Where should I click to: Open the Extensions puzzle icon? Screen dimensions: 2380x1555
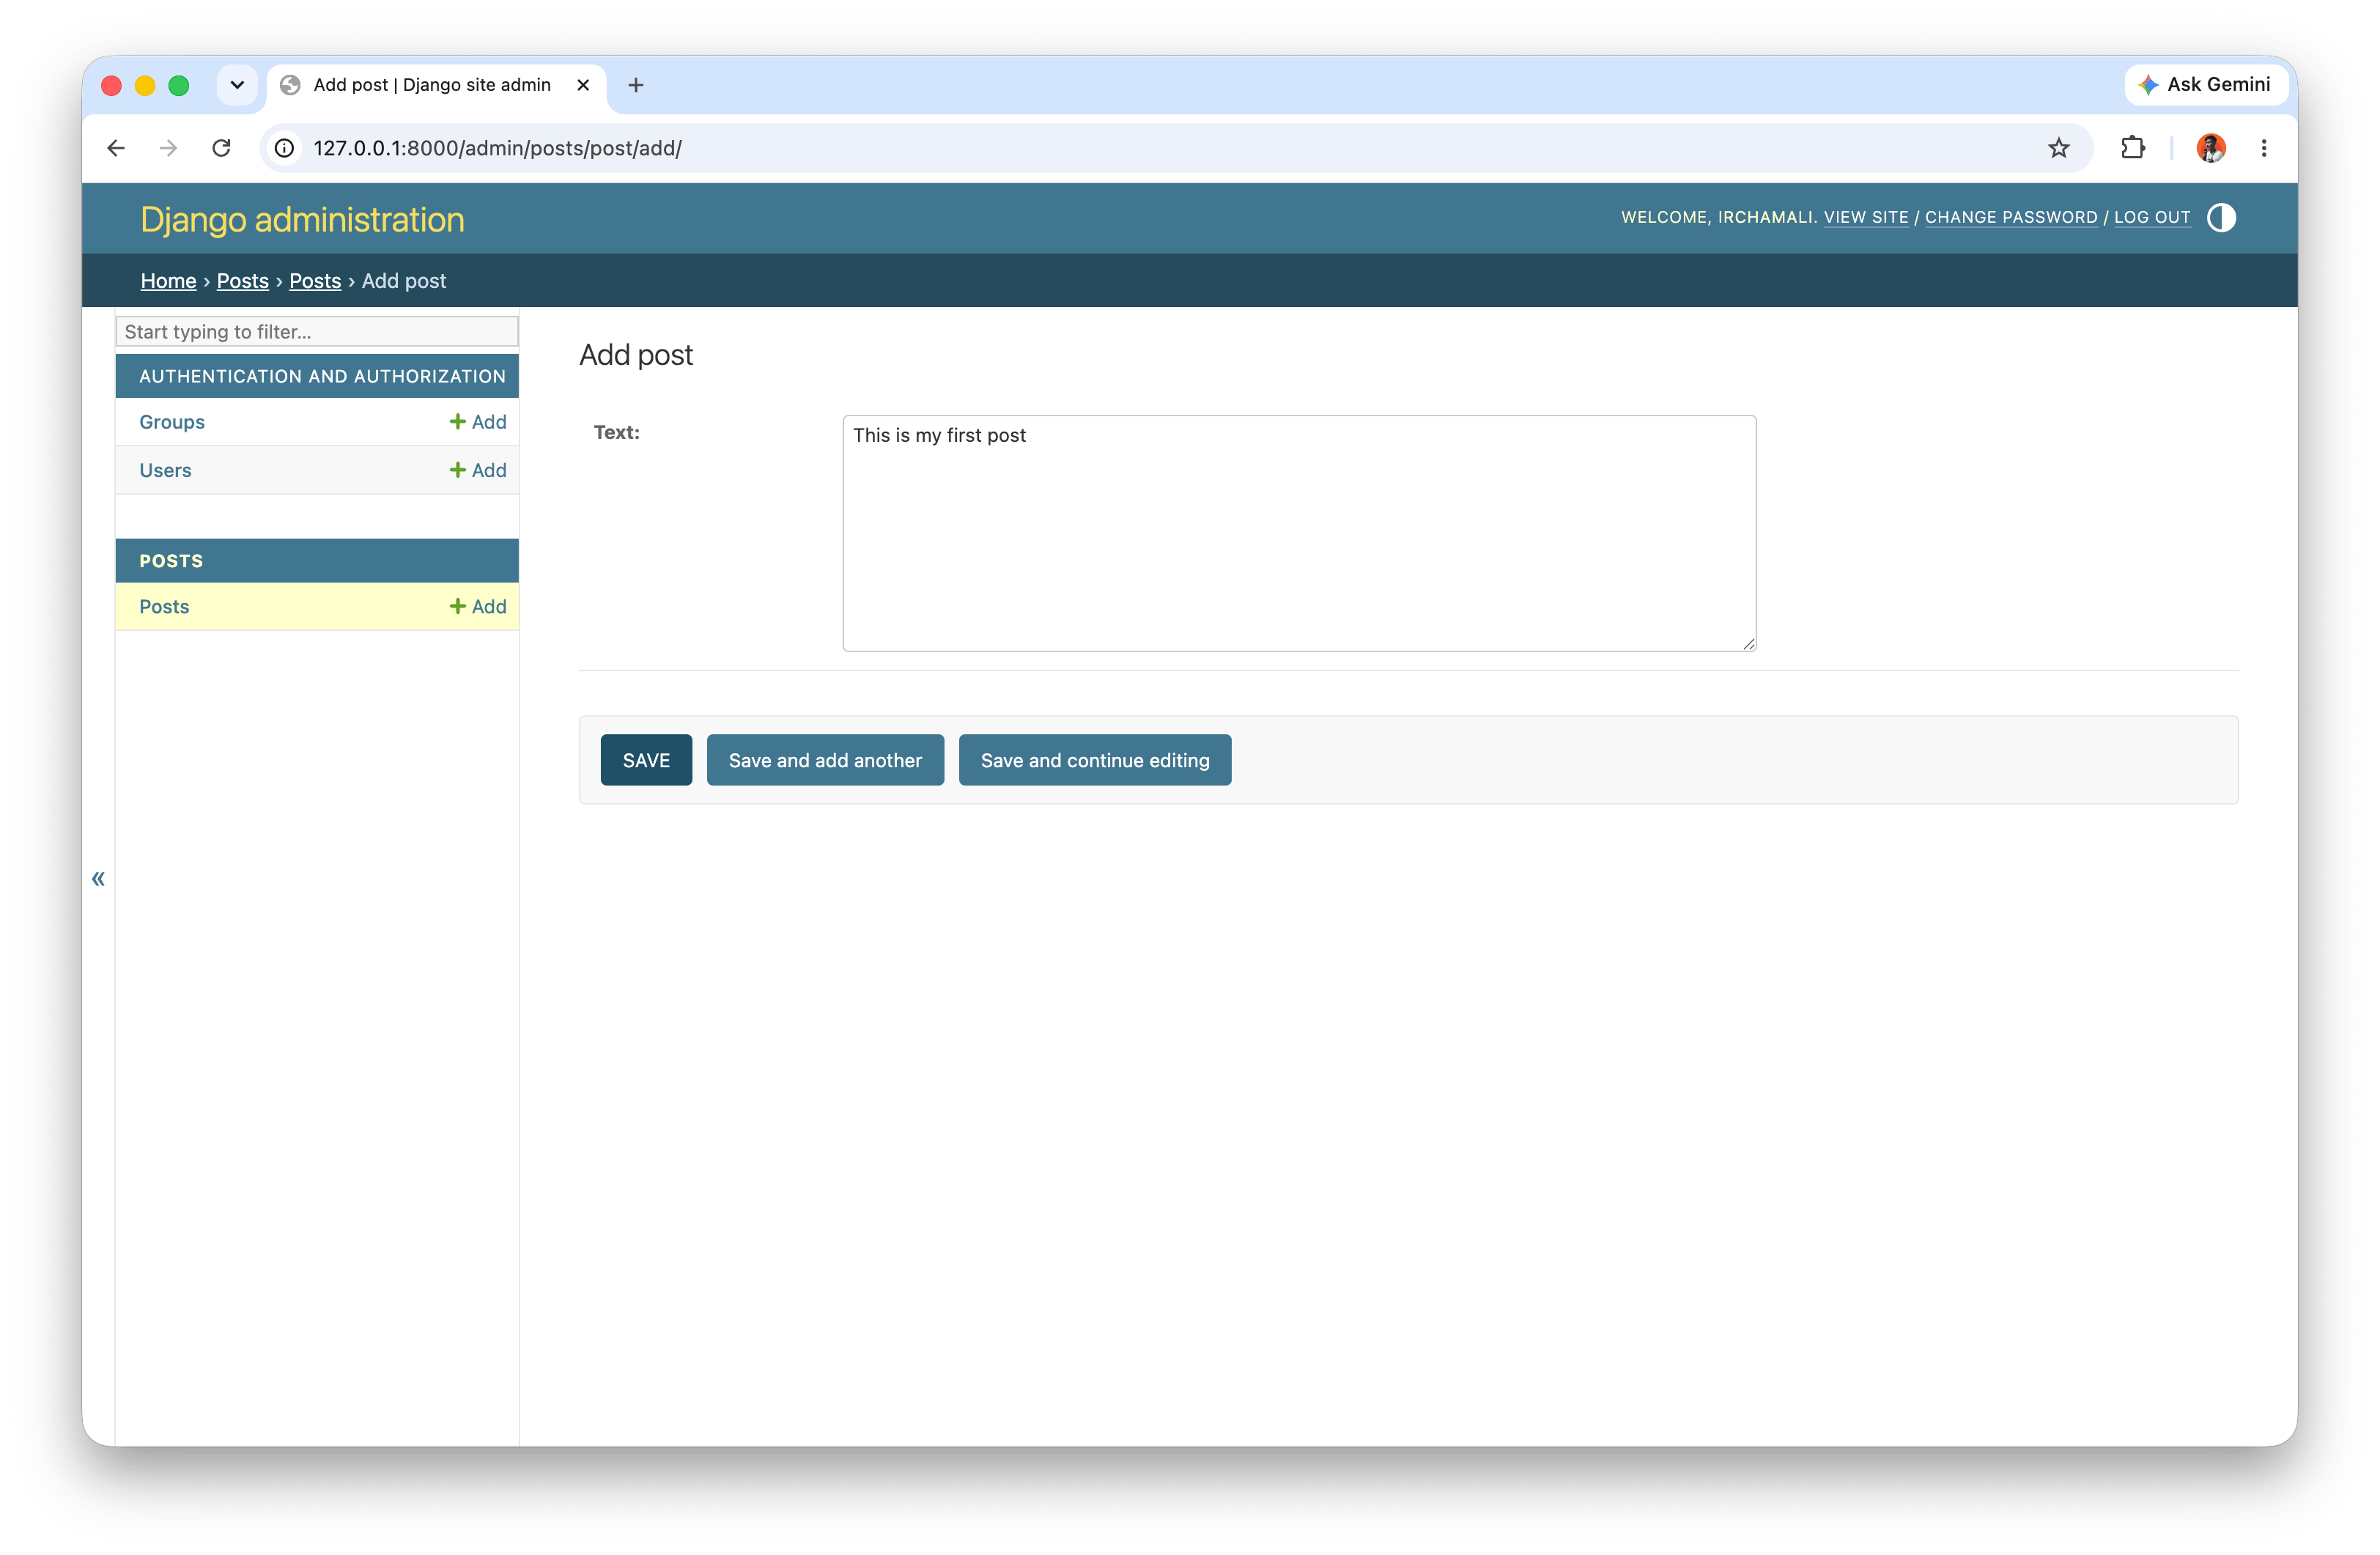click(2132, 148)
